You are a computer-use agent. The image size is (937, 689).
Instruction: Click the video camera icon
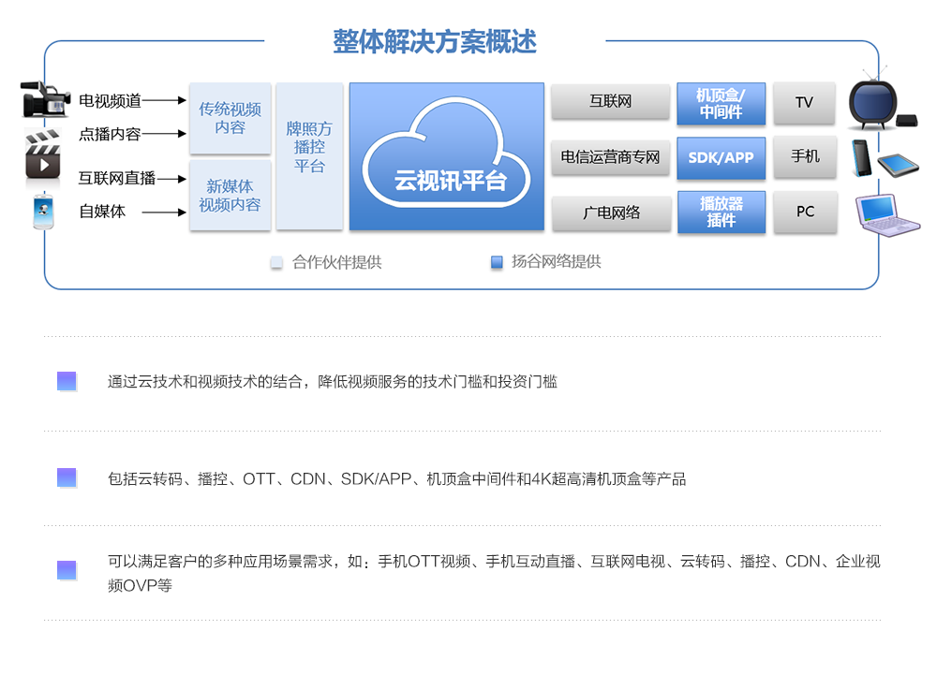45,98
